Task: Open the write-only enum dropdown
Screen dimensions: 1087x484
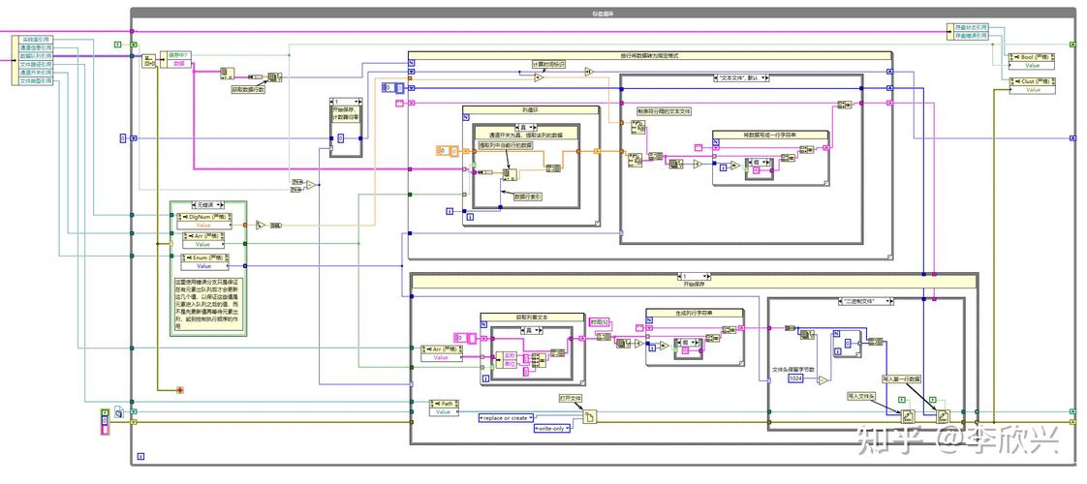Action: (552, 429)
